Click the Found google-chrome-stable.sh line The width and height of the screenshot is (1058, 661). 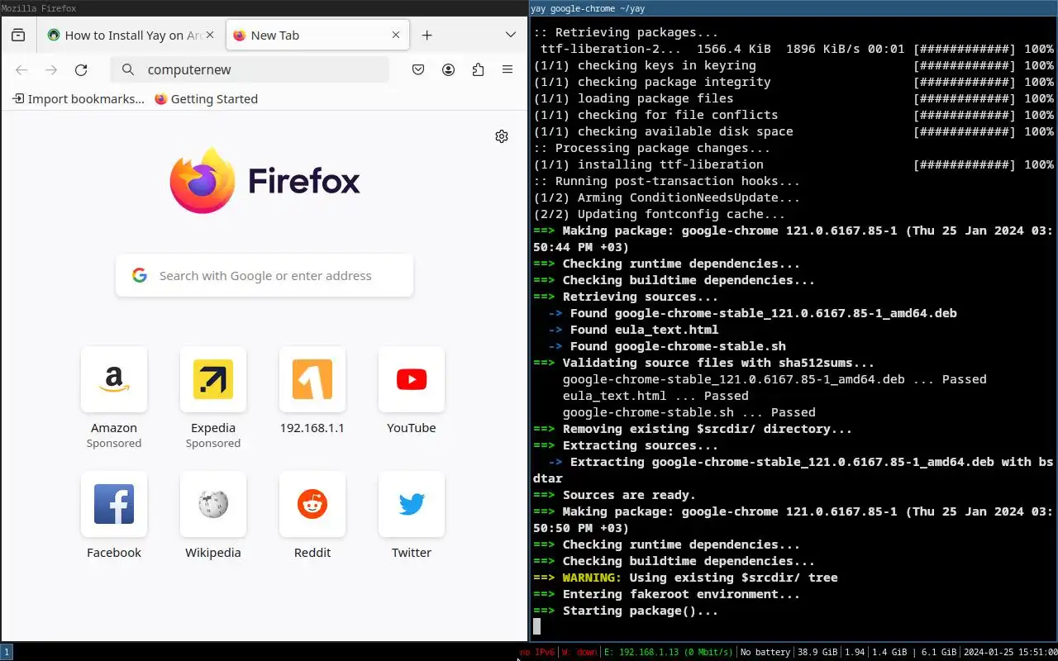point(667,346)
